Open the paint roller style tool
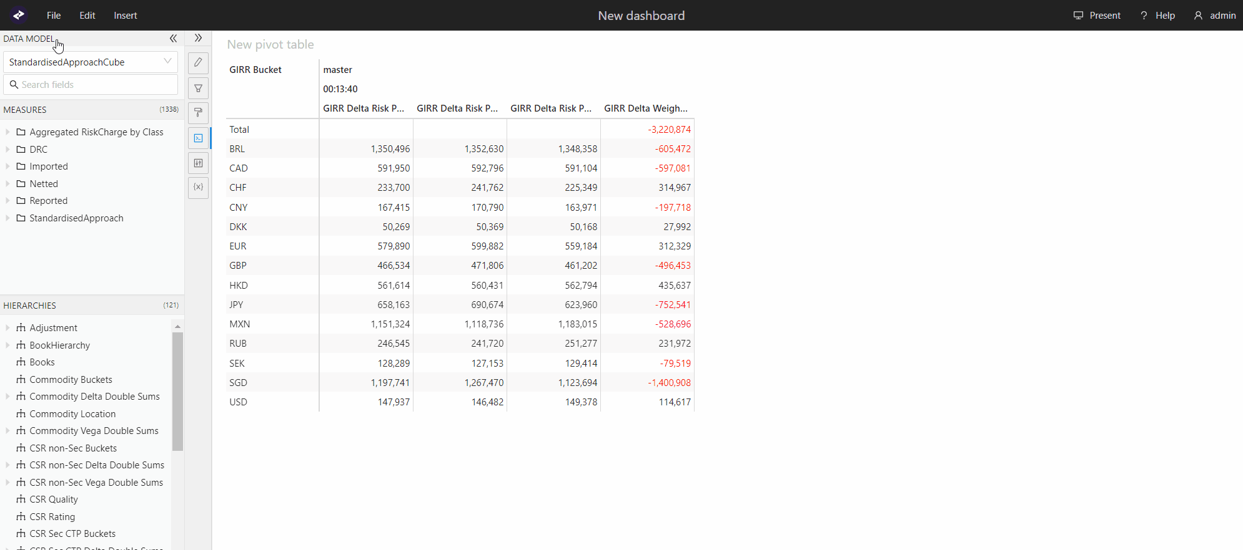Viewport: 1243px width, 550px height. coord(198,113)
